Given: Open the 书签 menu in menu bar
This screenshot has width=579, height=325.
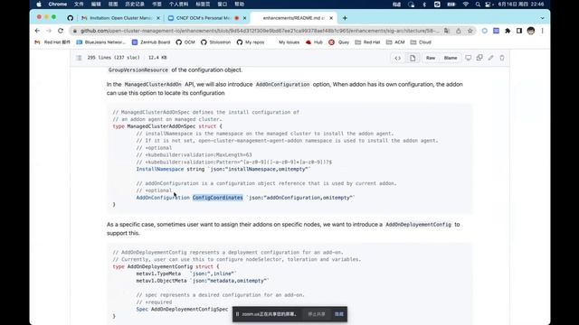Looking at the screenshot, I should (x=157, y=4).
